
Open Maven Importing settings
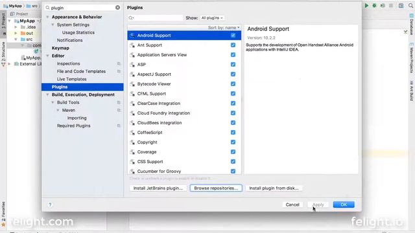[77, 118]
